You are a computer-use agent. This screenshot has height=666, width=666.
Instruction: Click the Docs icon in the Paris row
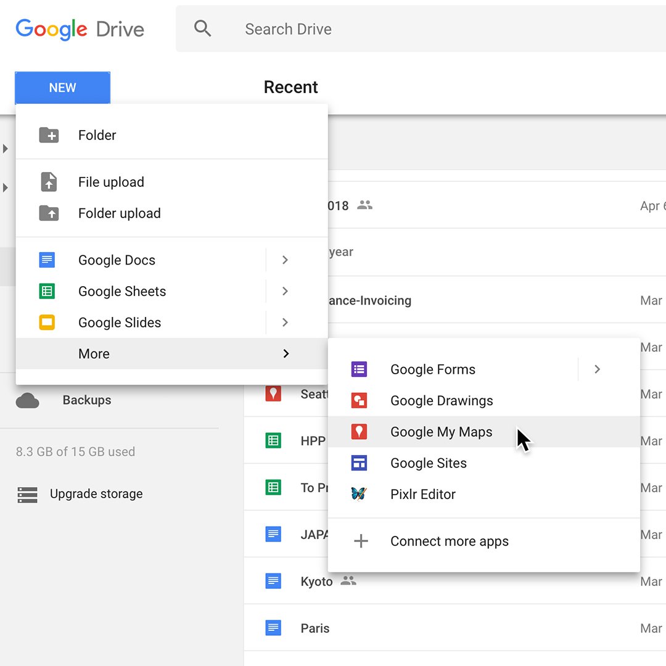[273, 627]
